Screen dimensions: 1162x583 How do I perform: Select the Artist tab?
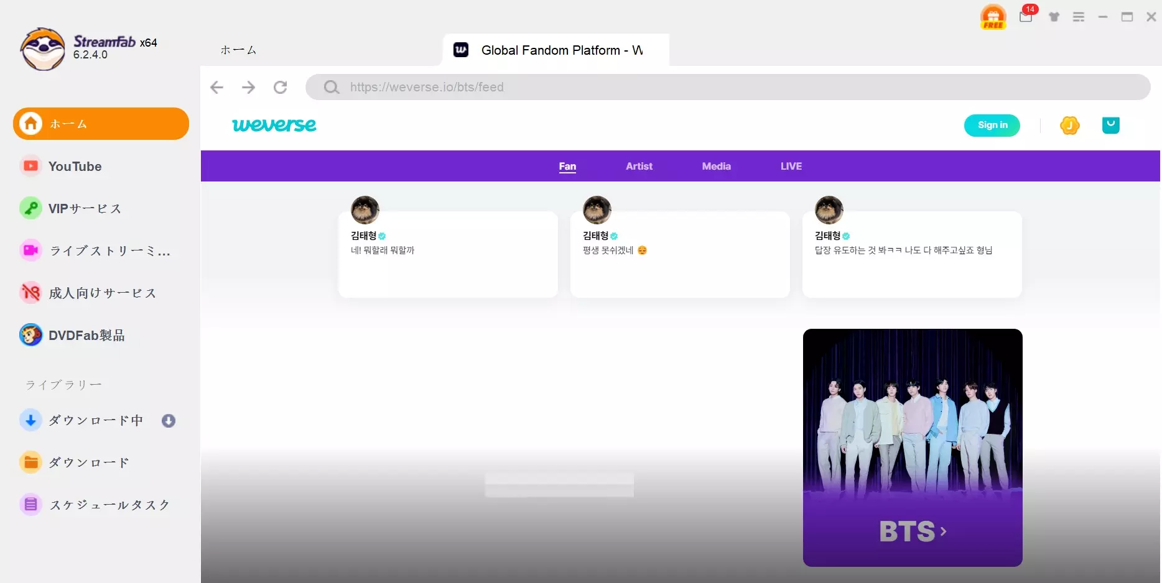click(x=639, y=166)
